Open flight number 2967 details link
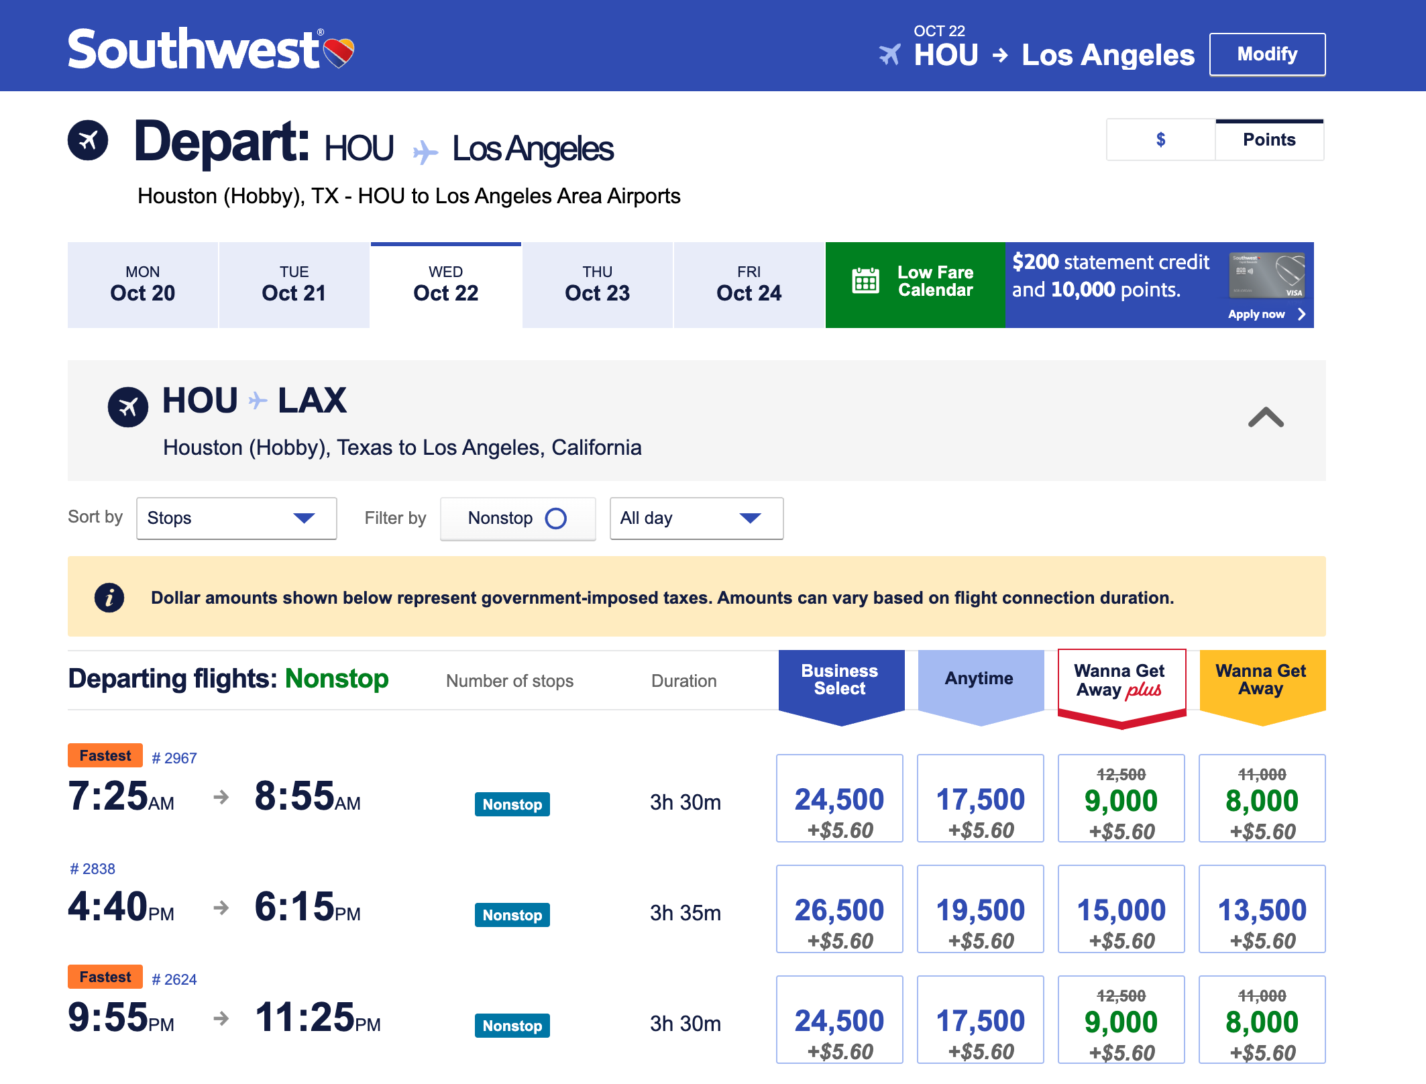 [x=174, y=758]
